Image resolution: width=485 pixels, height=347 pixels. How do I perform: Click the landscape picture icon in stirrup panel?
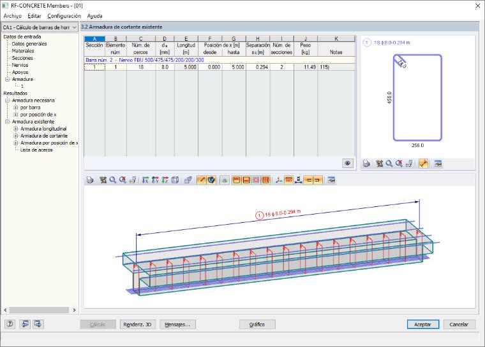[438, 164]
